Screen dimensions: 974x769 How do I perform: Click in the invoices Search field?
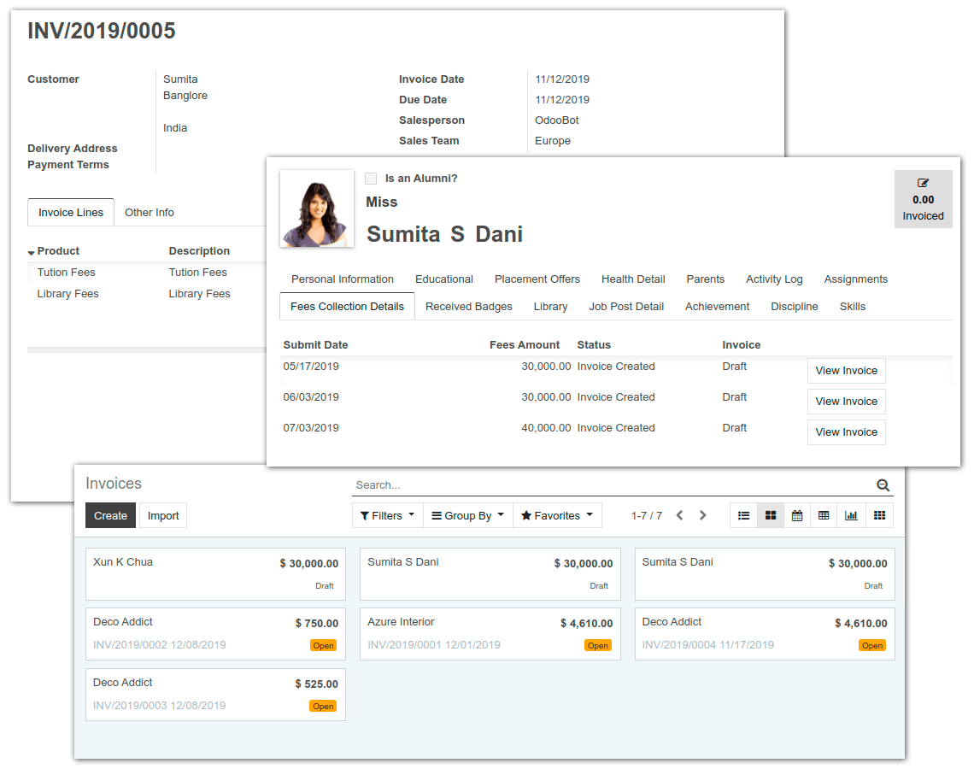611,485
